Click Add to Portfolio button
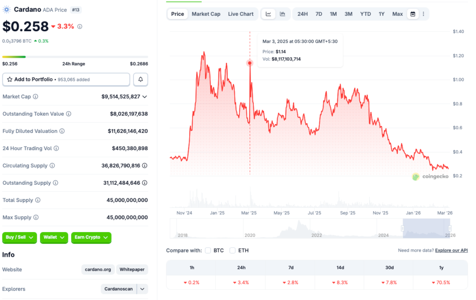The height and width of the screenshot is (300, 476). [x=66, y=80]
